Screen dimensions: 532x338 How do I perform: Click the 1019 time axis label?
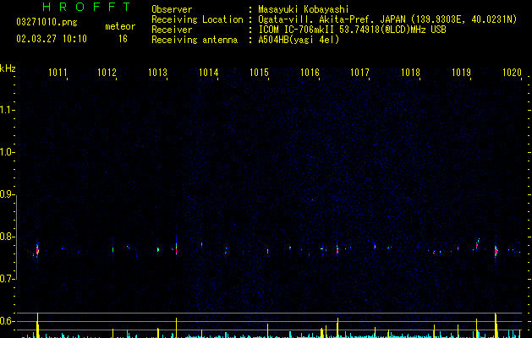pyautogui.click(x=462, y=73)
